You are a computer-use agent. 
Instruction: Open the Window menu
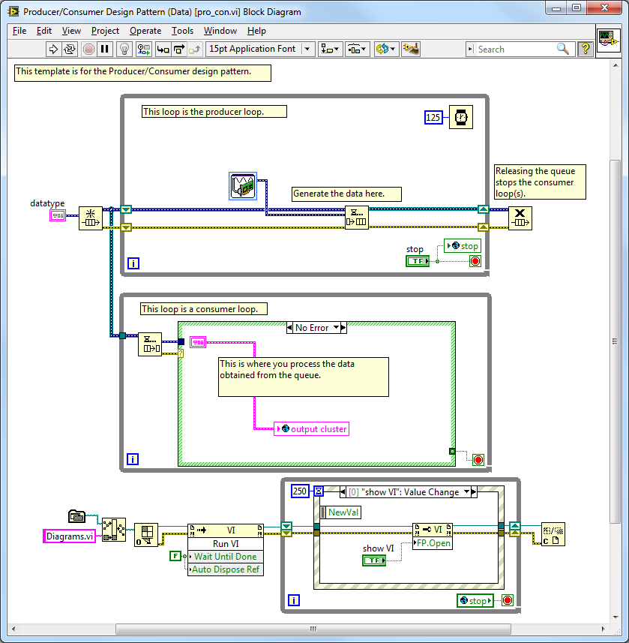coord(220,31)
